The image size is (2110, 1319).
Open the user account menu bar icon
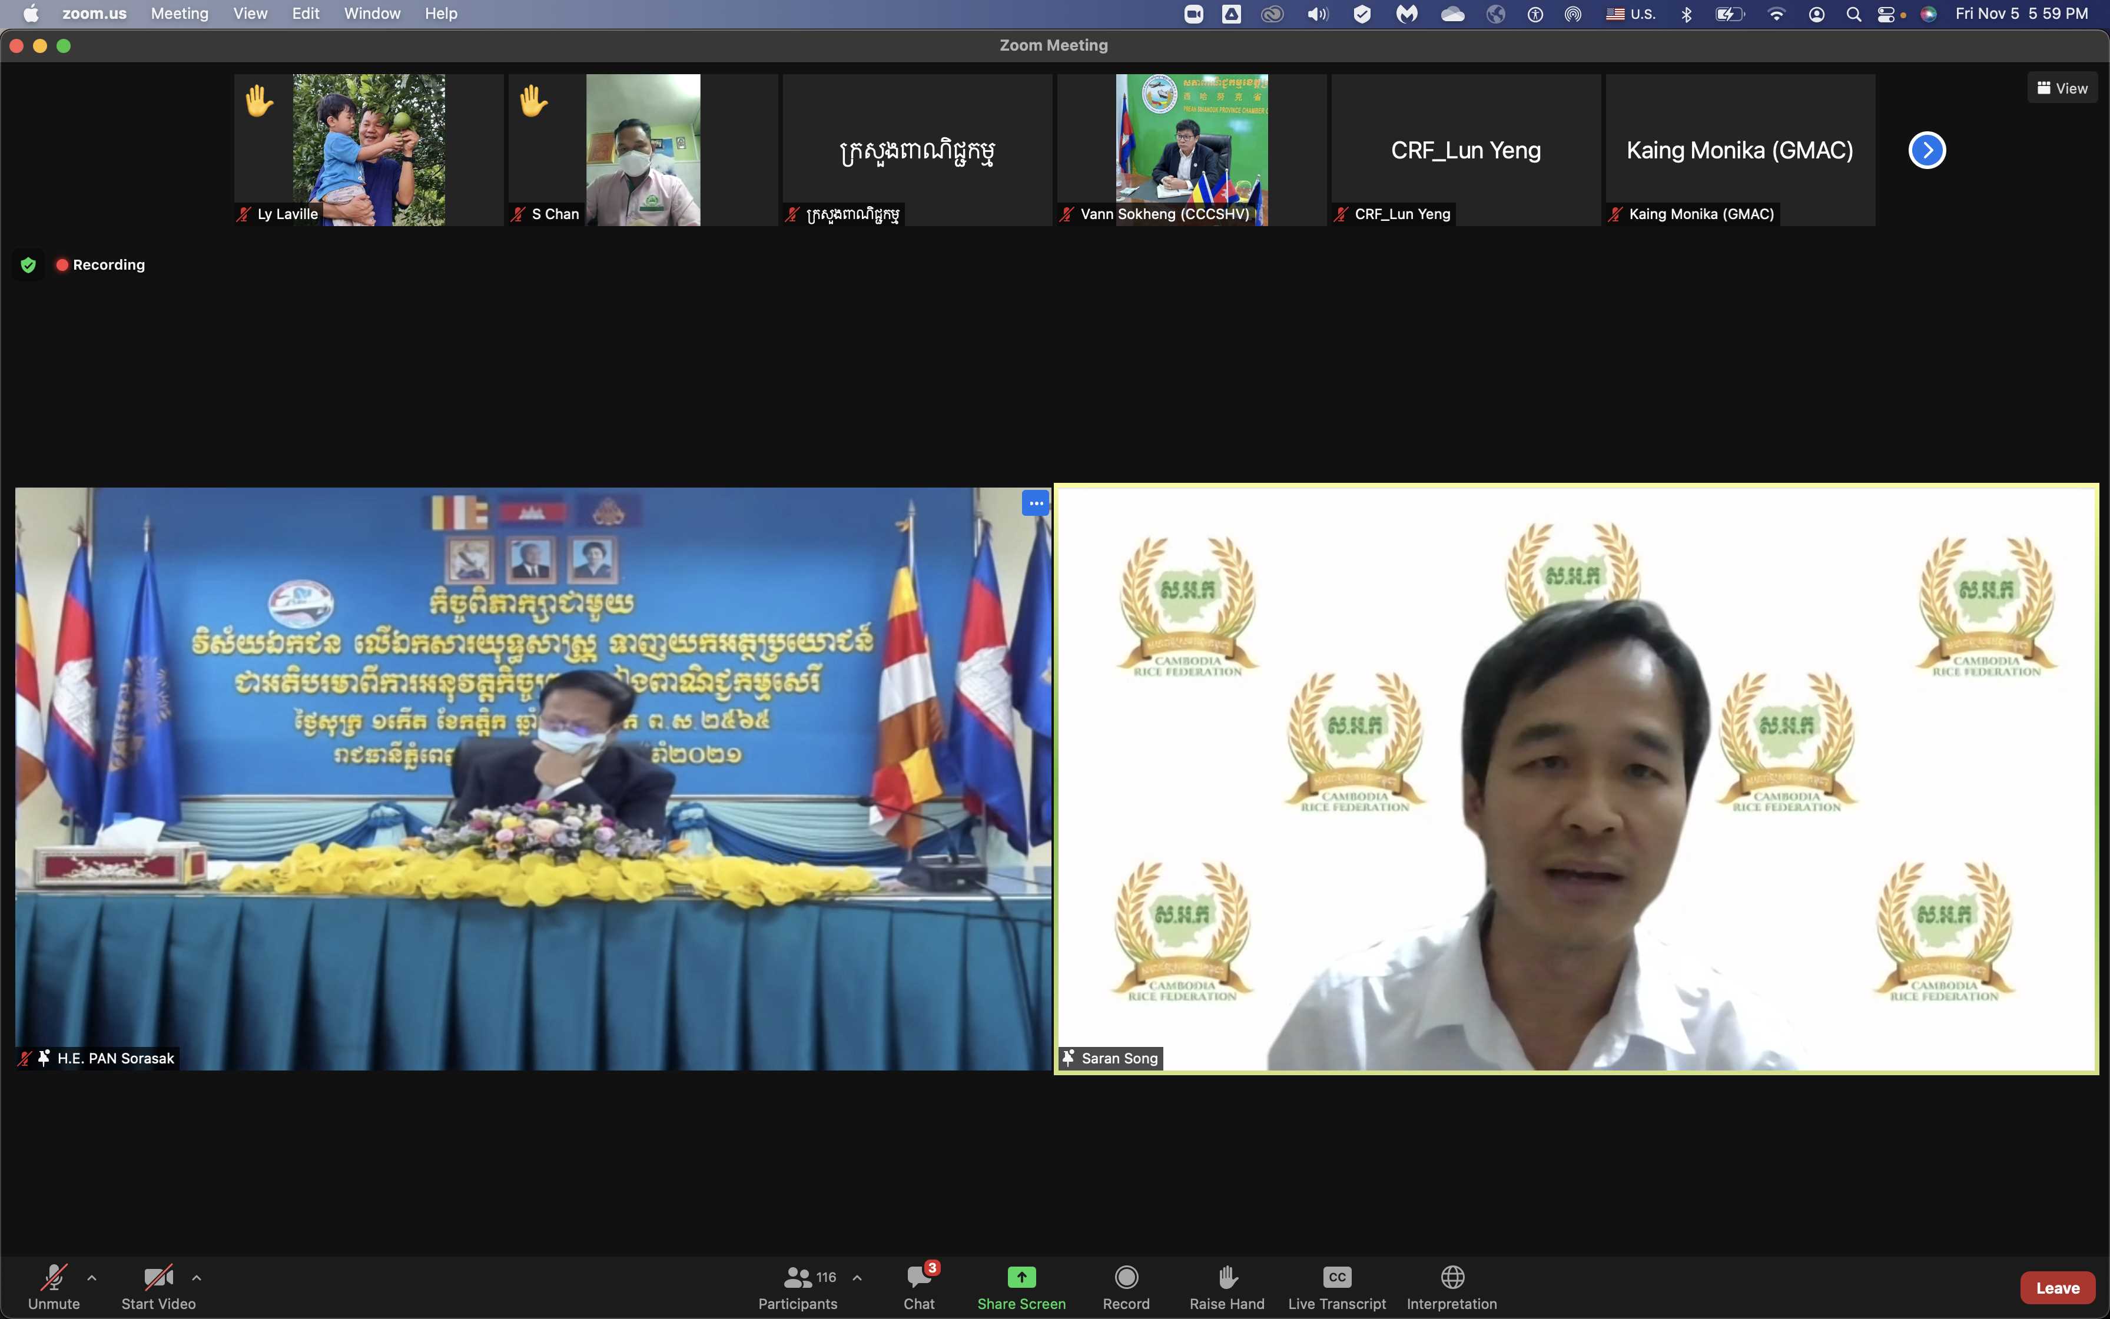(1816, 14)
